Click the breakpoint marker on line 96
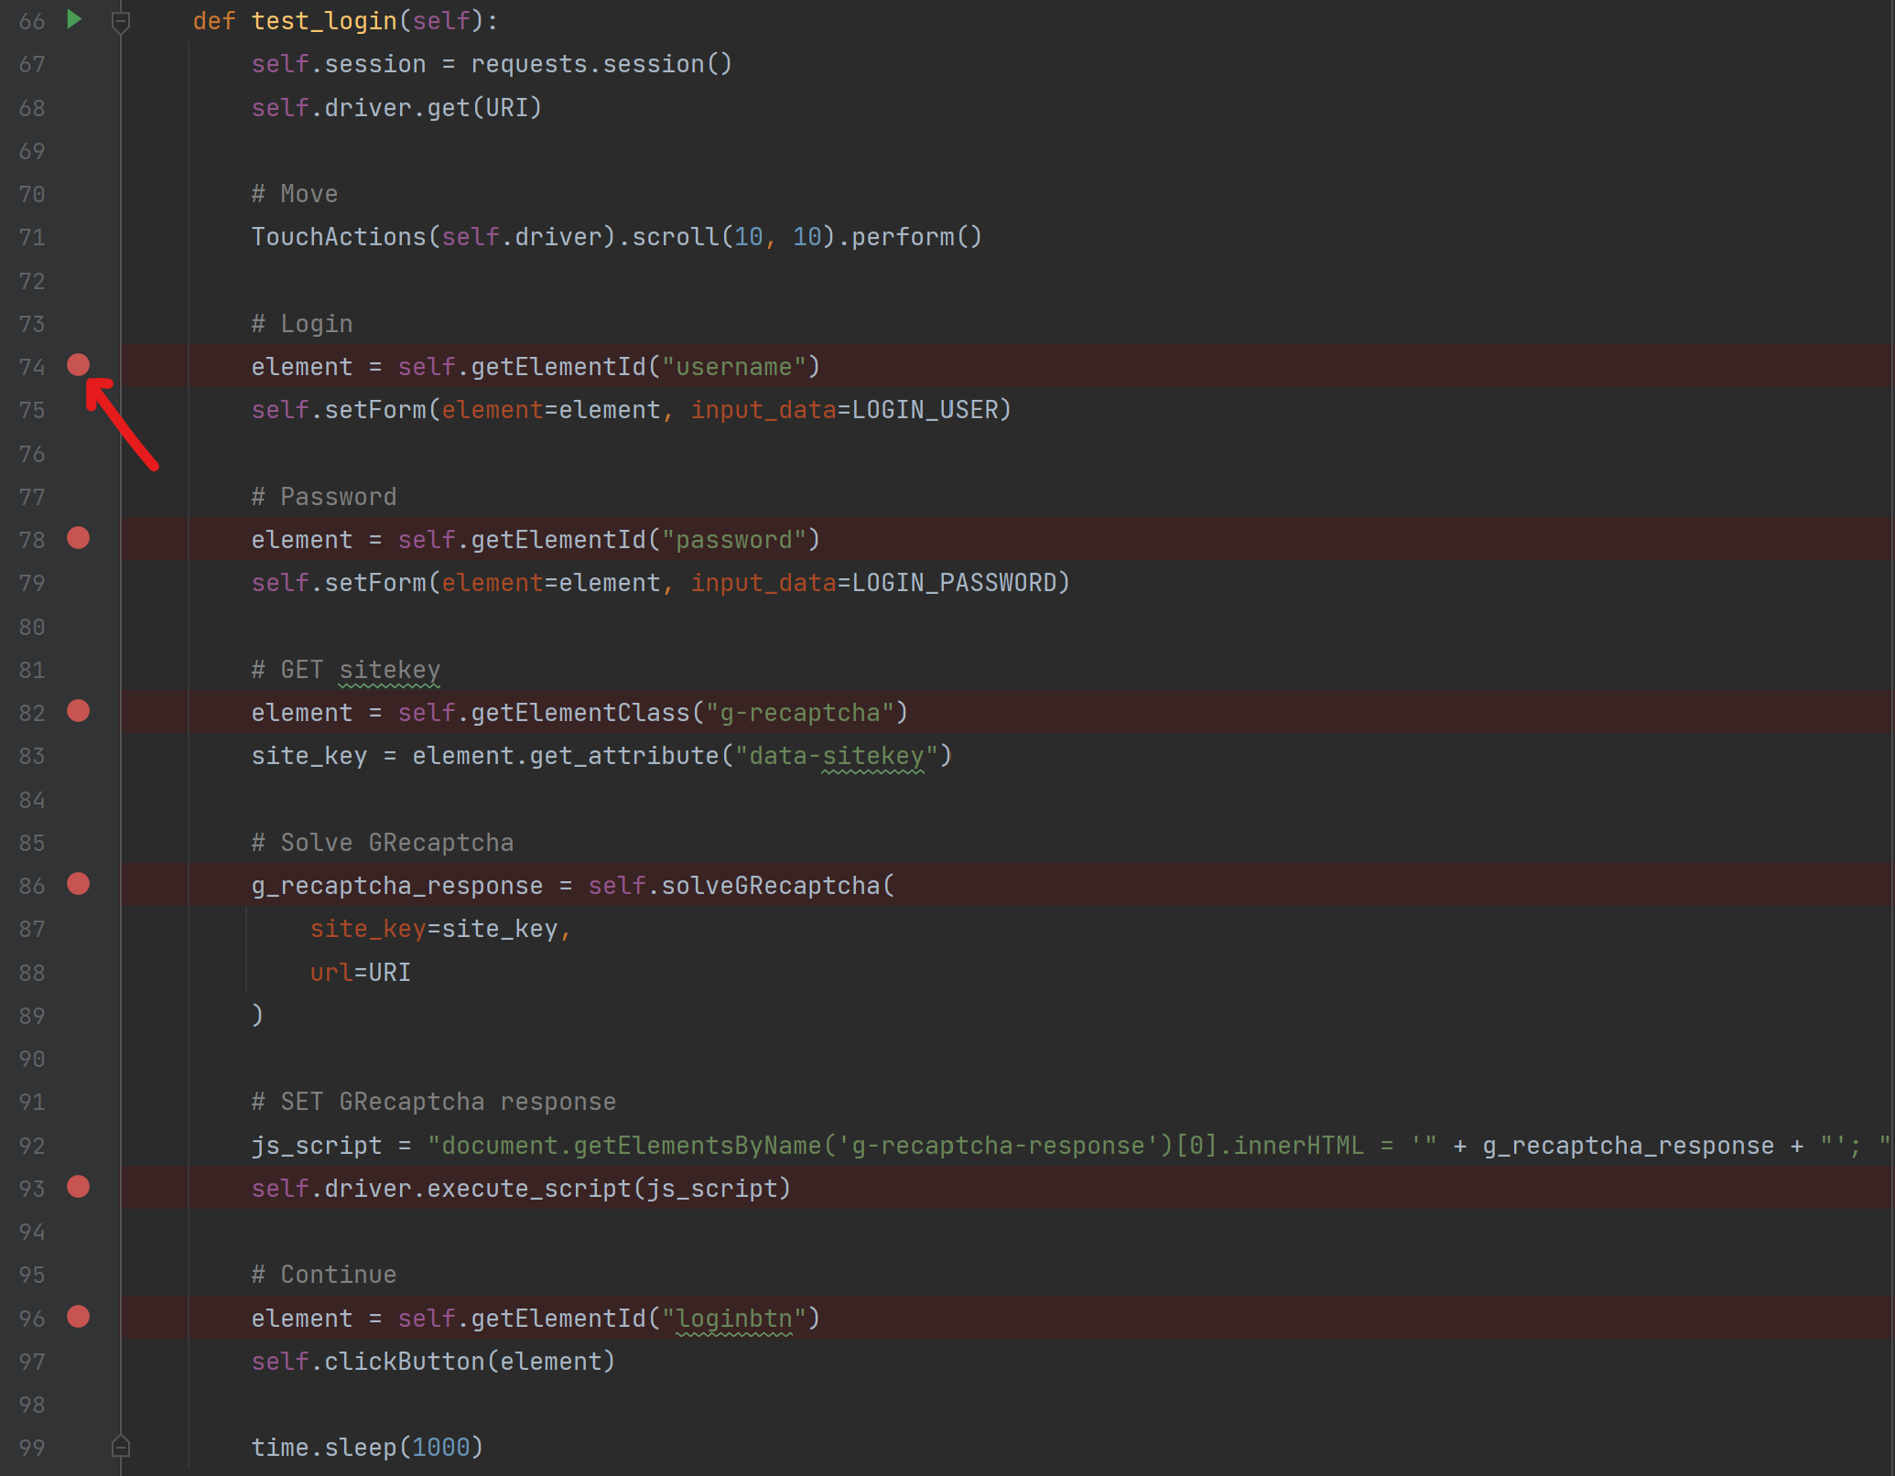The height and width of the screenshot is (1476, 1895). click(x=79, y=1317)
